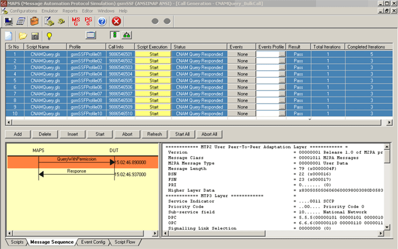Click the briefcase toolbar icon
398x249 pixels.
point(35,22)
